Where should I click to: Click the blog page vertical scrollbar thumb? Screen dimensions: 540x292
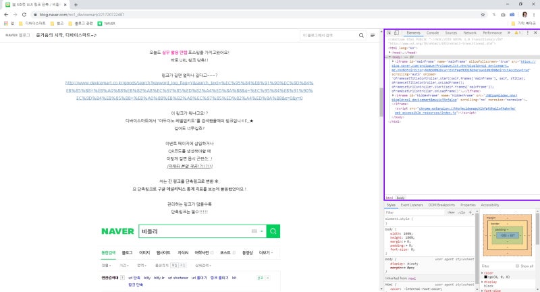click(x=381, y=102)
